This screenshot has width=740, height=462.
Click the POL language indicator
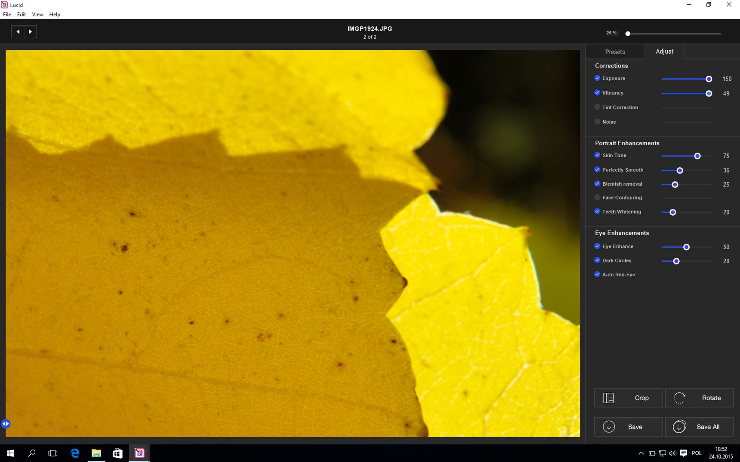[697, 453]
